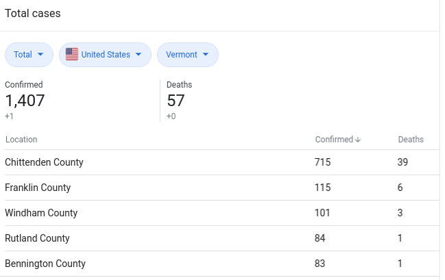Open the United States country dropdown

(105, 55)
